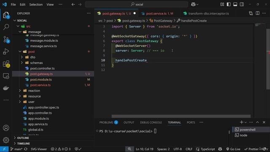
Task: Open terminal panel more actions
Action: coord(251,122)
